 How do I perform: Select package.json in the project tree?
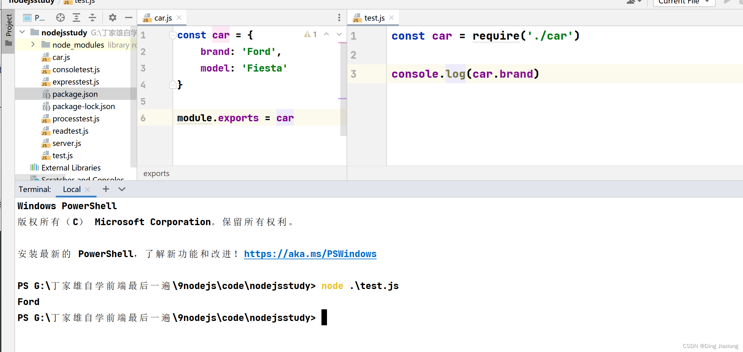click(x=76, y=94)
